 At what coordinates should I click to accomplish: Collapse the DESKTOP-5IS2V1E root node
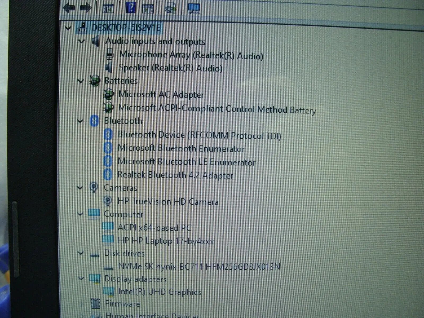pyautogui.click(x=68, y=28)
